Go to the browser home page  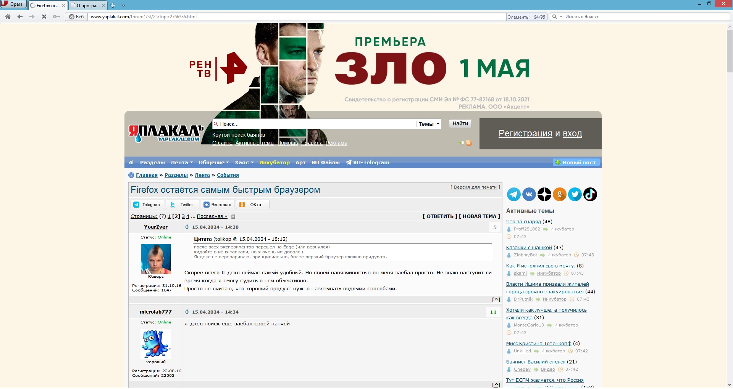point(8,17)
